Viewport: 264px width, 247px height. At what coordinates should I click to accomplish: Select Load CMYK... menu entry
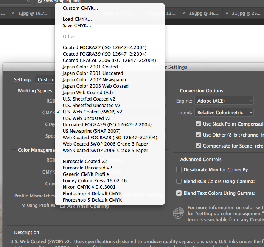click(77, 19)
